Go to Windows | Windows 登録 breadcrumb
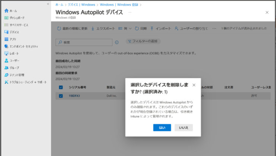 [119, 5]
